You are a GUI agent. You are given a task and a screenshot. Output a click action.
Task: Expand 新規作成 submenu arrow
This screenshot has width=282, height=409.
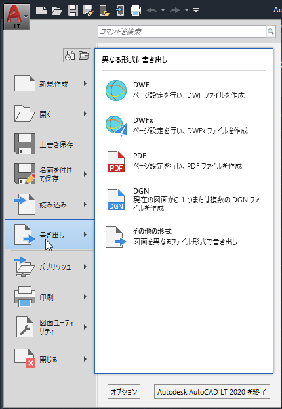[x=85, y=84]
